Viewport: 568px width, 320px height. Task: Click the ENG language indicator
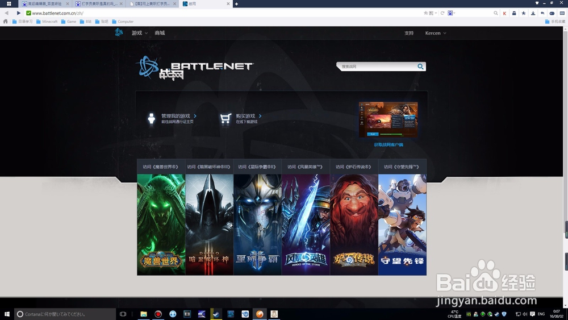pos(541,314)
